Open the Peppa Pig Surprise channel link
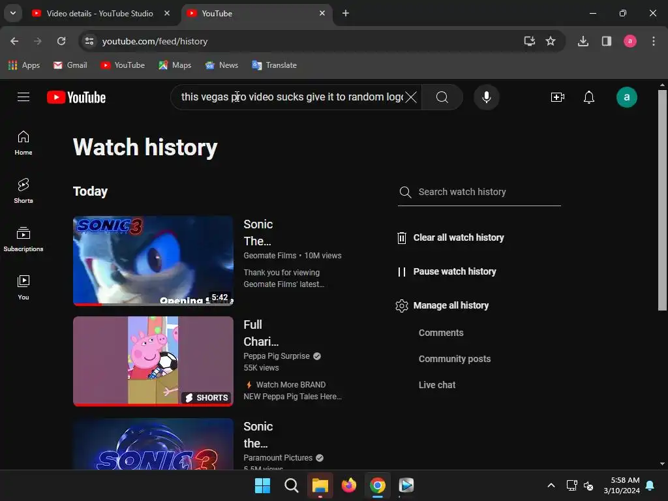Viewport: 668px width, 501px height. coord(277,356)
